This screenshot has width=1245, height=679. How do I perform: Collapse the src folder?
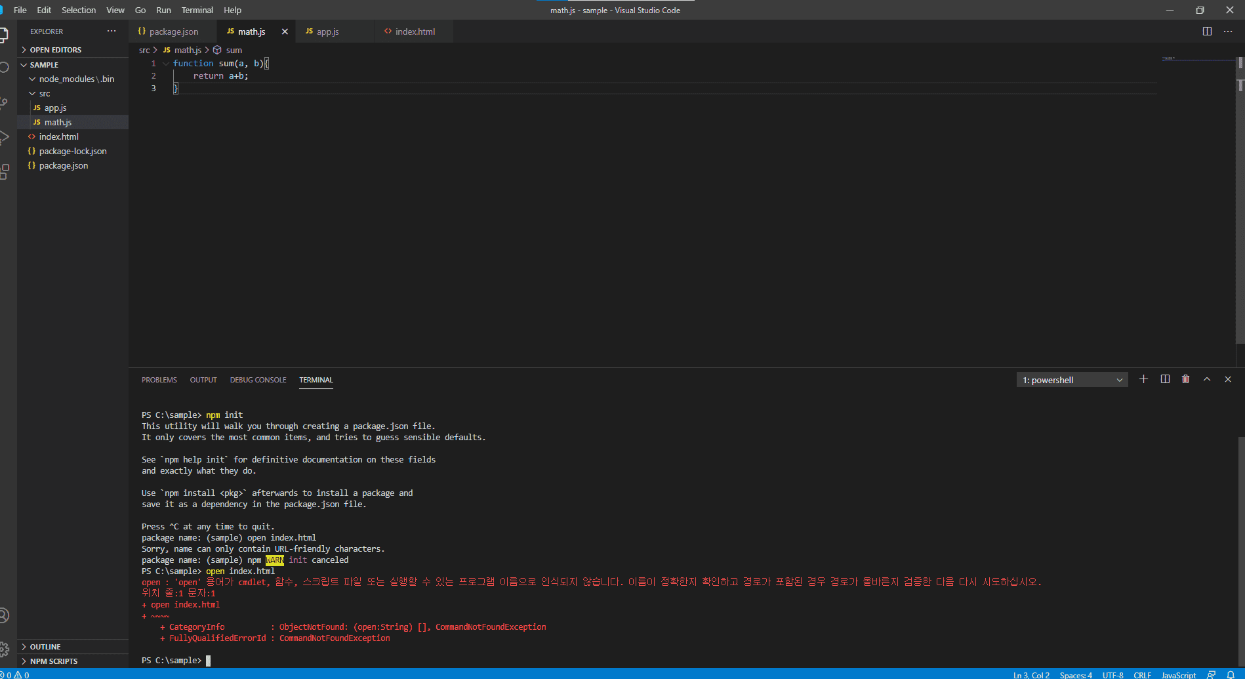pos(73,93)
